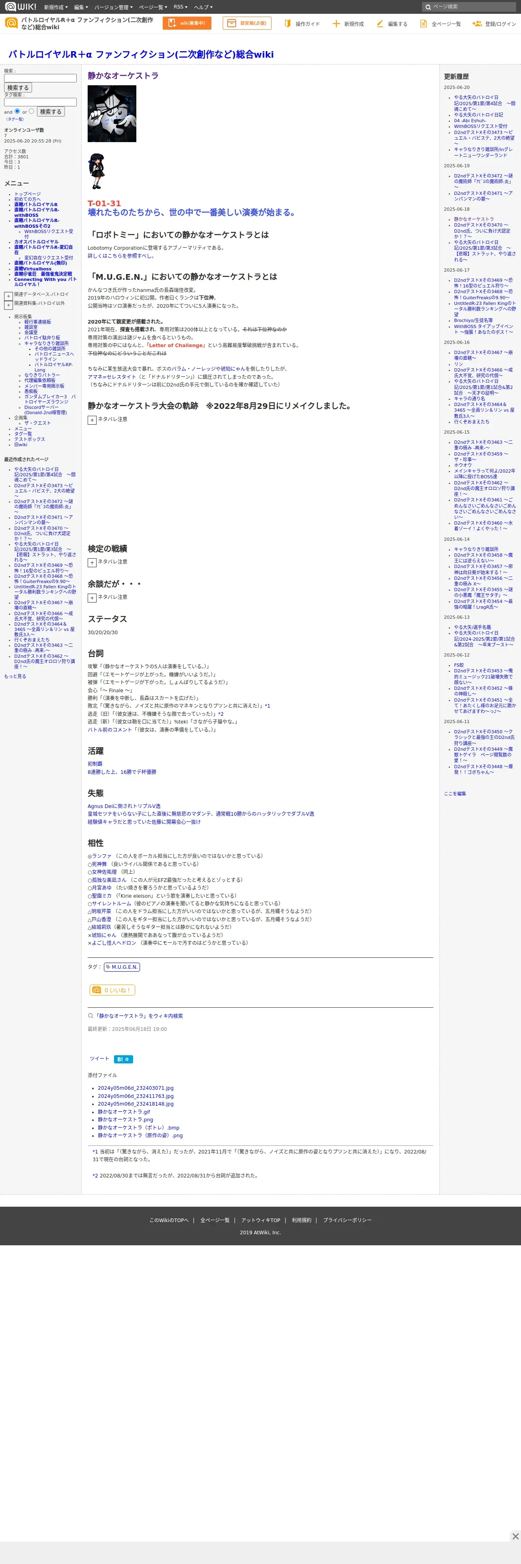
Task: Open 静かなオーケストラ in 更新履歴 list
Action: (x=474, y=219)
